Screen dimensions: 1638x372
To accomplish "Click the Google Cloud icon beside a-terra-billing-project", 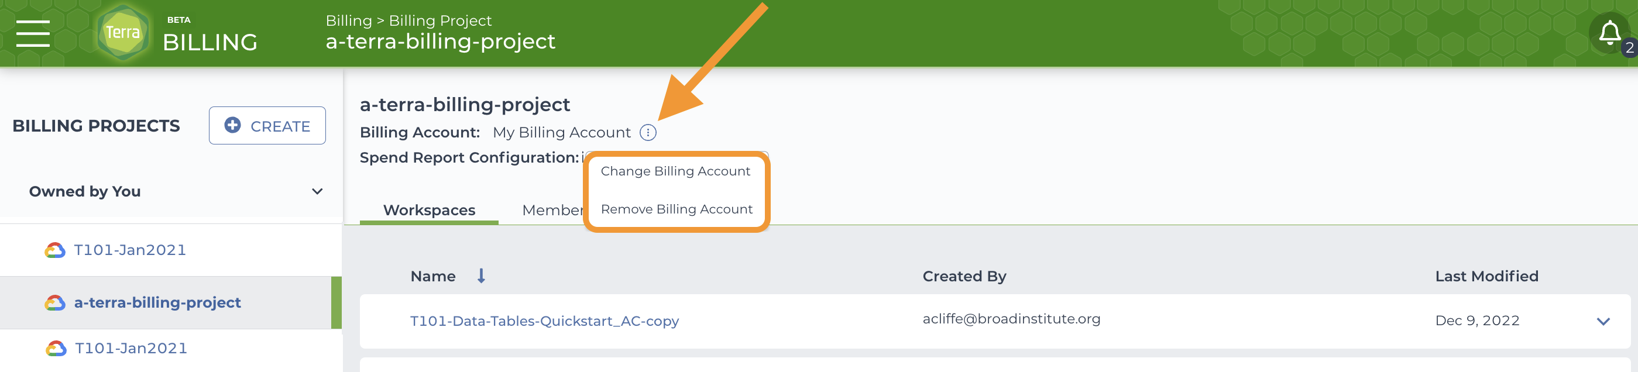I will (56, 302).
